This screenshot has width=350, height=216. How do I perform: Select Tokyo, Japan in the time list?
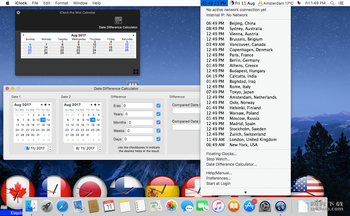coord(245,92)
